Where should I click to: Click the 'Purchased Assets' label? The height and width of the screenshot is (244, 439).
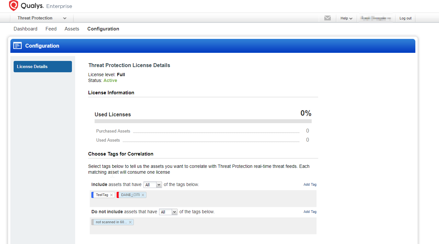click(113, 131)
